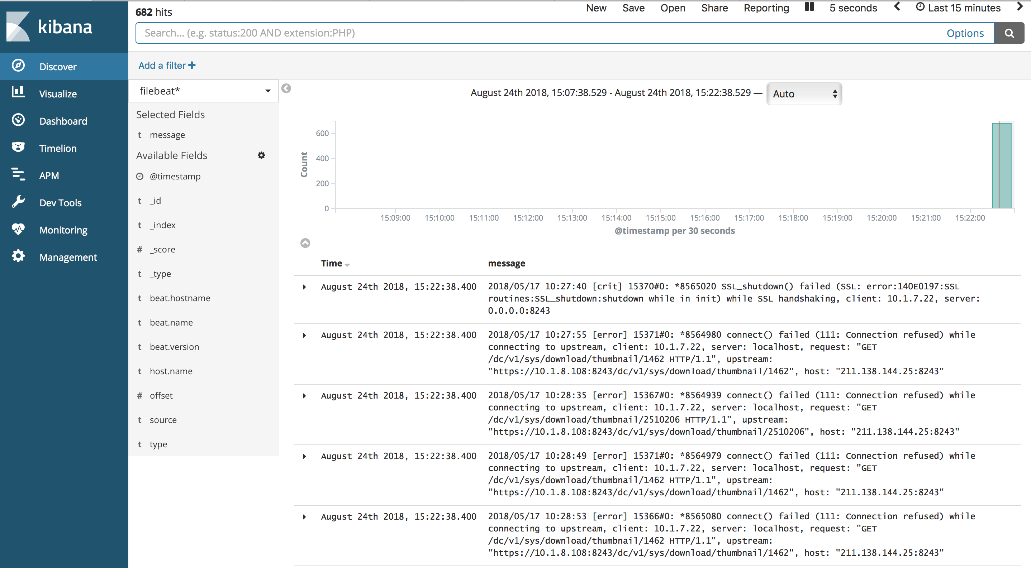Open Timelion bear icon
This screenshot has height=568, width=1031.
[x=18, y=147]
